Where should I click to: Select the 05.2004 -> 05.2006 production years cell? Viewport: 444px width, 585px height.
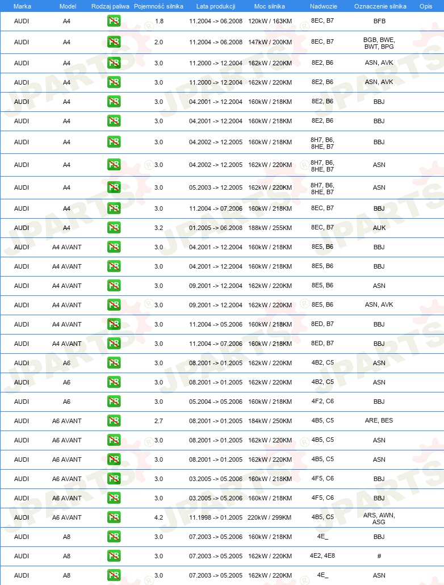pyautogui.click(x=216, y=402)
